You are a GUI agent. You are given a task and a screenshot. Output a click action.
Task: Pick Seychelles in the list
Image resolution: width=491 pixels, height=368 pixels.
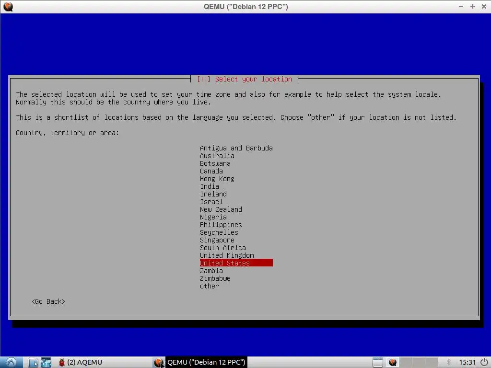coord(219,232)
